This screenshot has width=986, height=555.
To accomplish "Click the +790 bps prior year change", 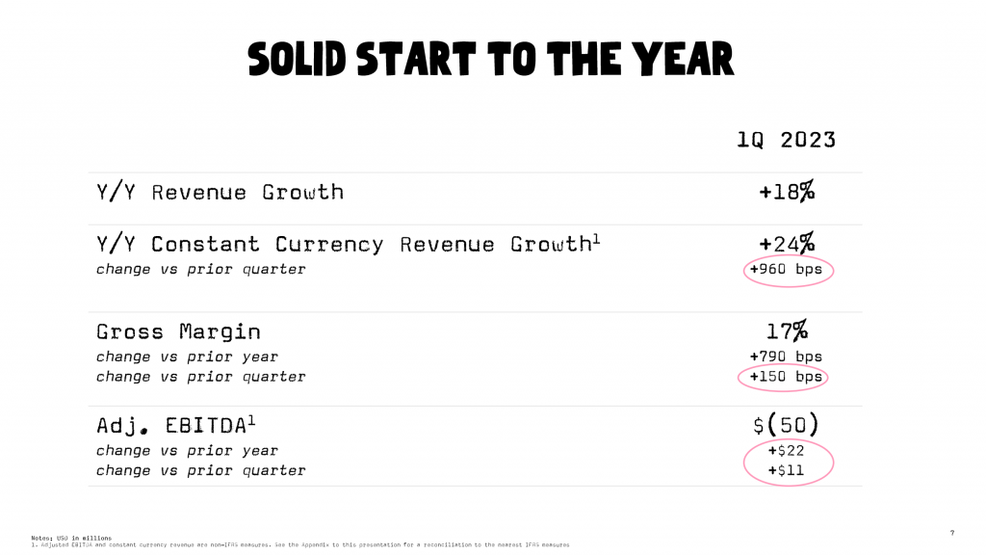I will pyautogui.click(x=786, y=357).
